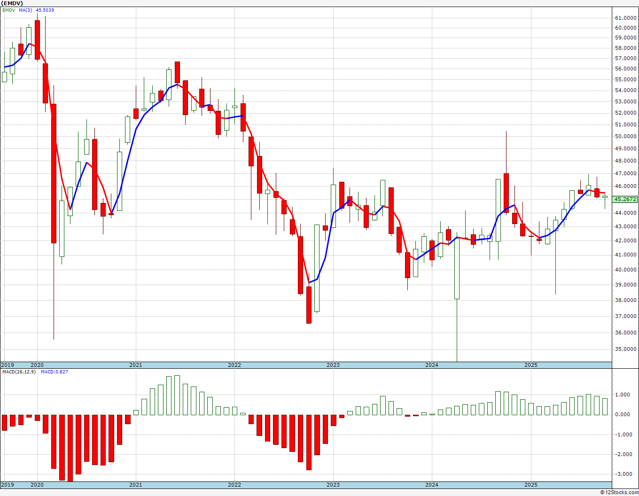639x496 pixels.
Task: Click the MACD(26,12,9) indicator label
Action: [19, 372]
